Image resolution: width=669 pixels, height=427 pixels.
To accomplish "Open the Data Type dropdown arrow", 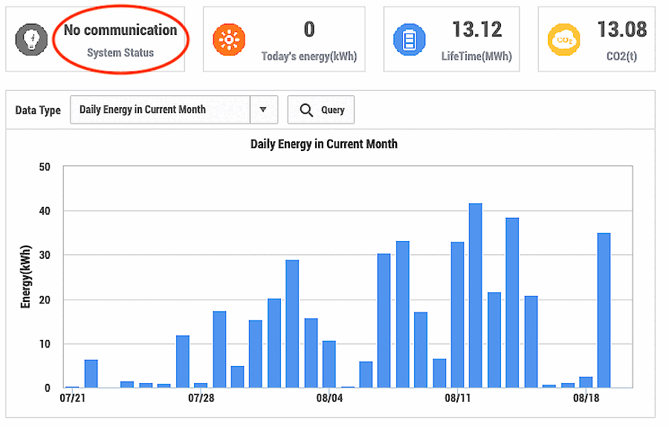I will (x=264, y=110).
